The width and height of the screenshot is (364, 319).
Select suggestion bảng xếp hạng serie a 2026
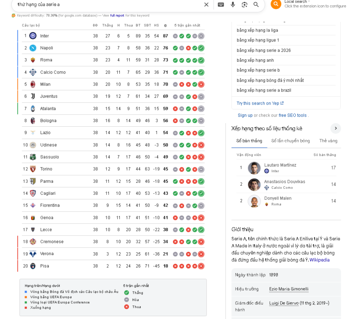tap(263, 50)
